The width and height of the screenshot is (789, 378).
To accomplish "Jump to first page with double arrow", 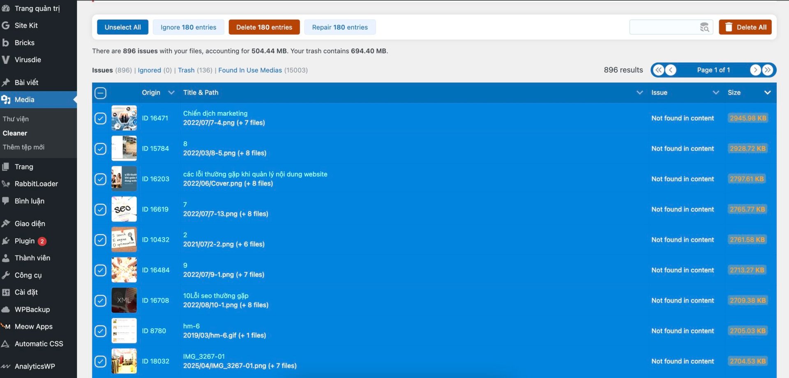I will click(658, 70).
